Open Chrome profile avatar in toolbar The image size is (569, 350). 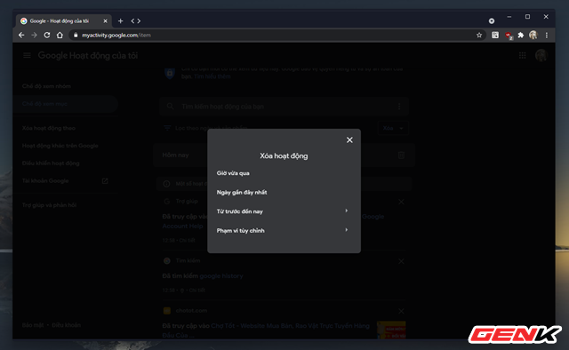[x=533, y=36]
